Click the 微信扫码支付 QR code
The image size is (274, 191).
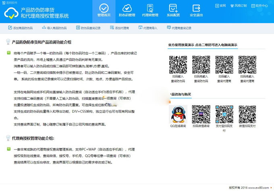247,114
